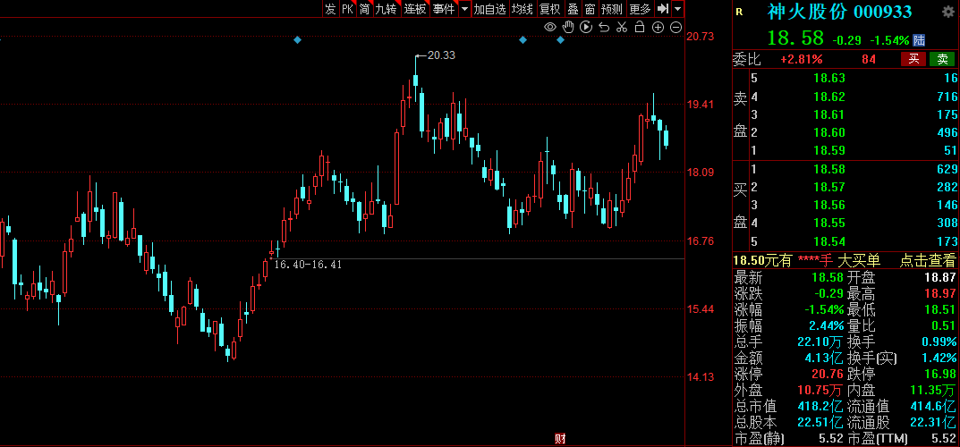
Task: Expand the dropdown arrow next to 事件
Action: click(463, 9)
